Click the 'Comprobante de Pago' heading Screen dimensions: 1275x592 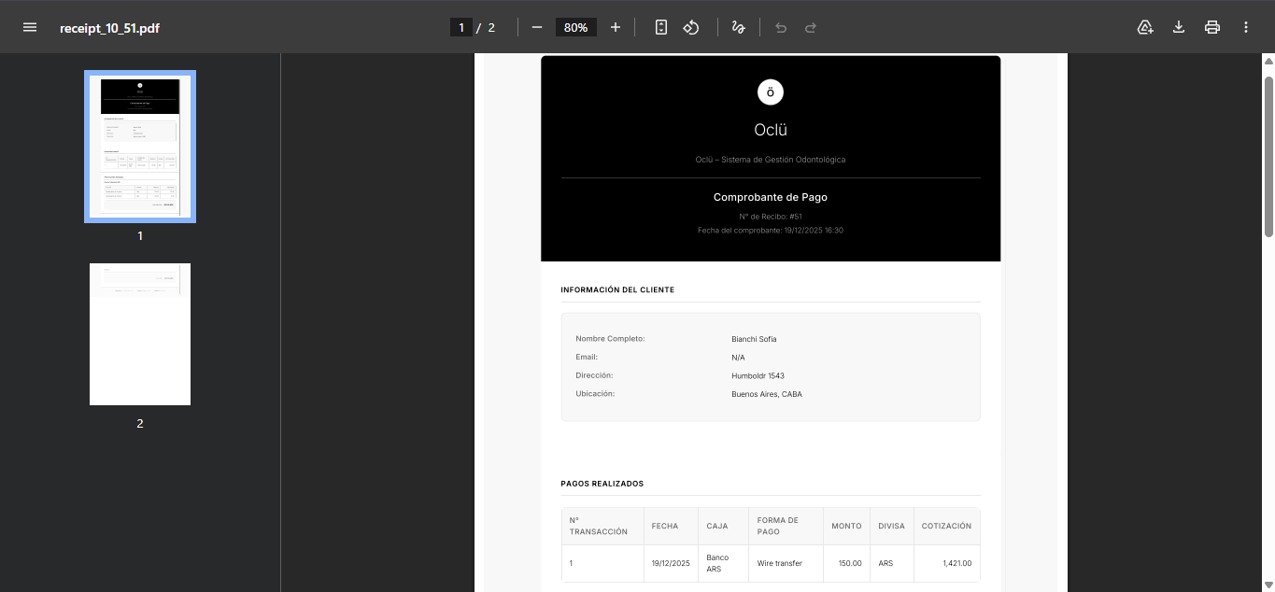tap(771, 197)
